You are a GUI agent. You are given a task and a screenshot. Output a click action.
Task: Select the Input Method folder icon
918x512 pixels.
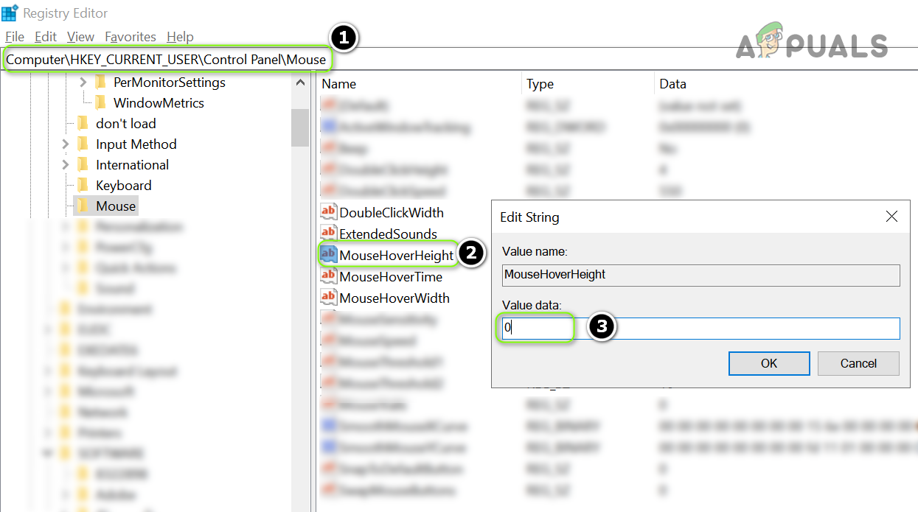coord(83,144)
